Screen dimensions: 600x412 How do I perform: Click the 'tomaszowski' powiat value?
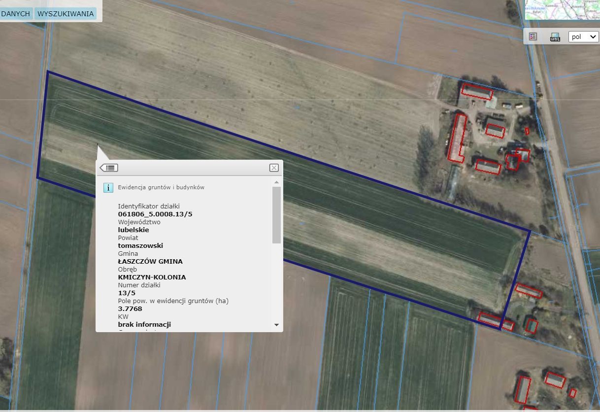pyautogui.click(x=140, y=245)
